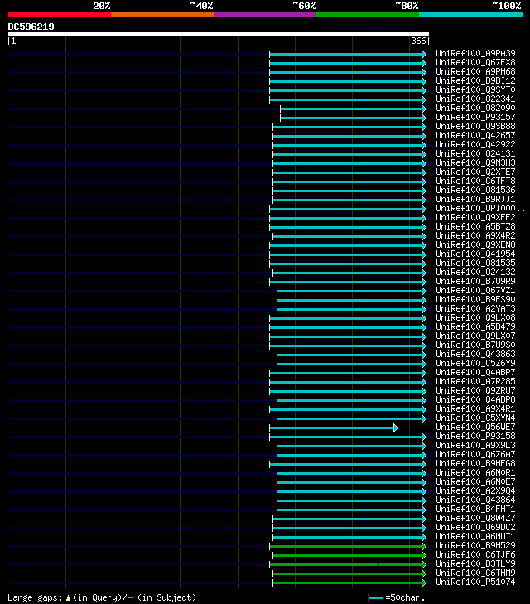Viewport: 530px width, 604px height.
Task: Click the UniRef100_B9DI12 label
Action: click(x=475, y=80)
